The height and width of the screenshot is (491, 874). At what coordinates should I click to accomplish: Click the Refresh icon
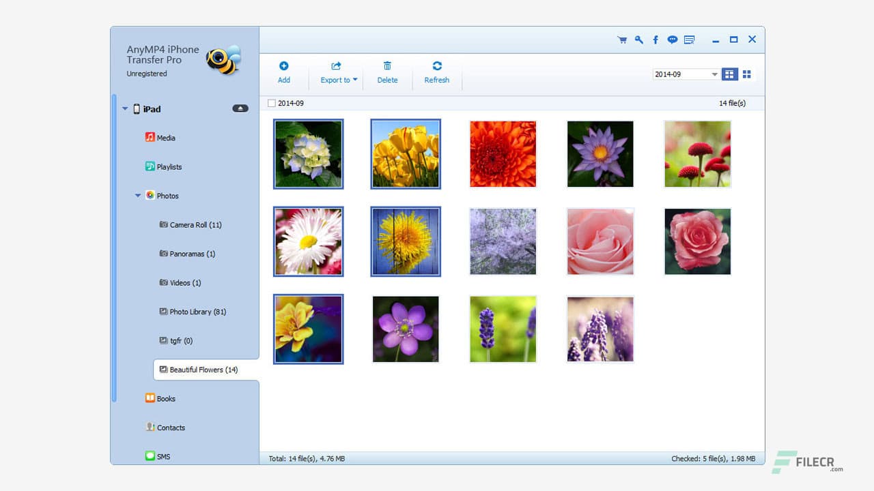[436, 70]
